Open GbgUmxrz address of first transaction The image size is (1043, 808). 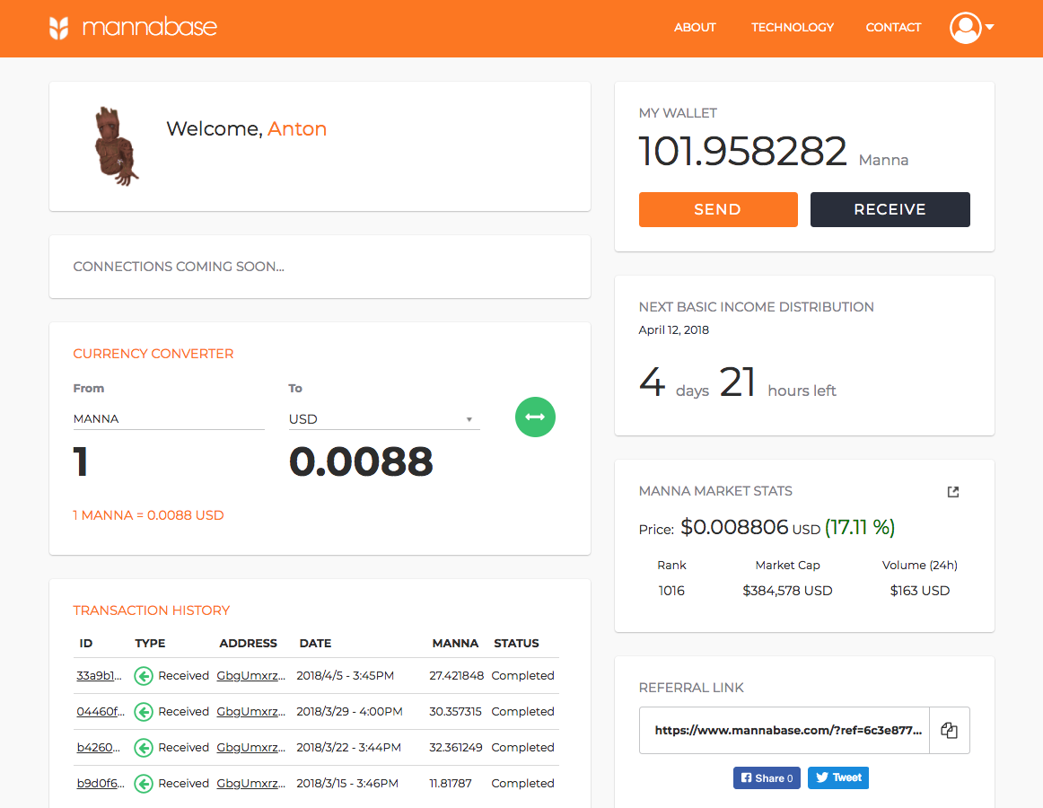(x=251, y=676)
